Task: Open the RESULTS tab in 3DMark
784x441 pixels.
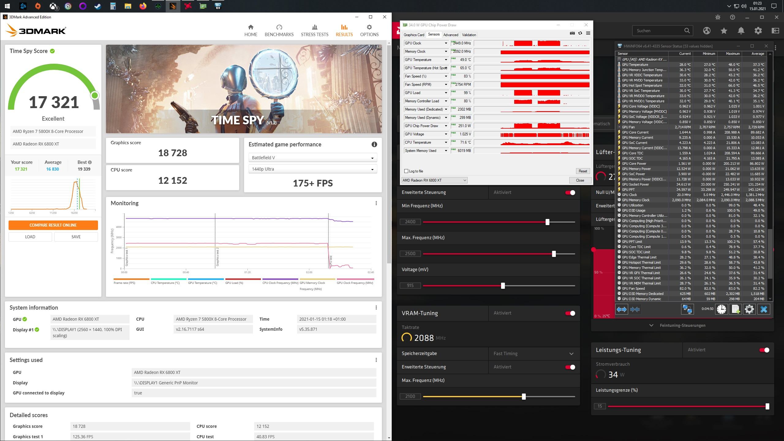Action: [344, 31]
